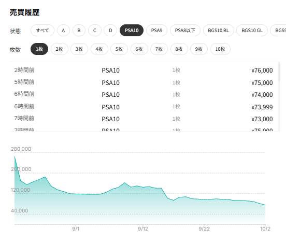Click the ¥73,000 price entry
Image resolution: width=286 pixels, height=243 pixels.
[x=262, y=119]
